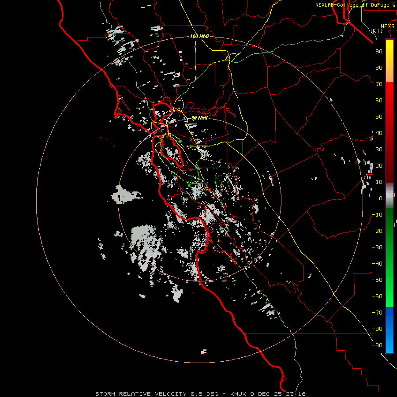This screenshot has height=397, width=397.
Task: Click the 90 value on the velocity scale
Action: (379, 52)
